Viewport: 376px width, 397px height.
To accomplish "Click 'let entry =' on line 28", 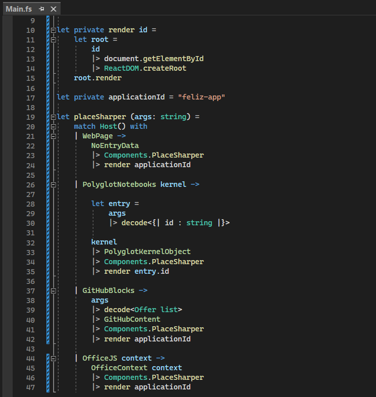I will click(x=115, y=204).
